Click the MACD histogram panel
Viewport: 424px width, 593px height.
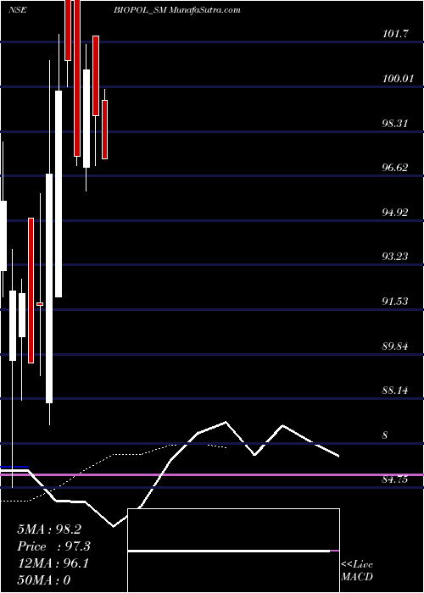[233, 551]
